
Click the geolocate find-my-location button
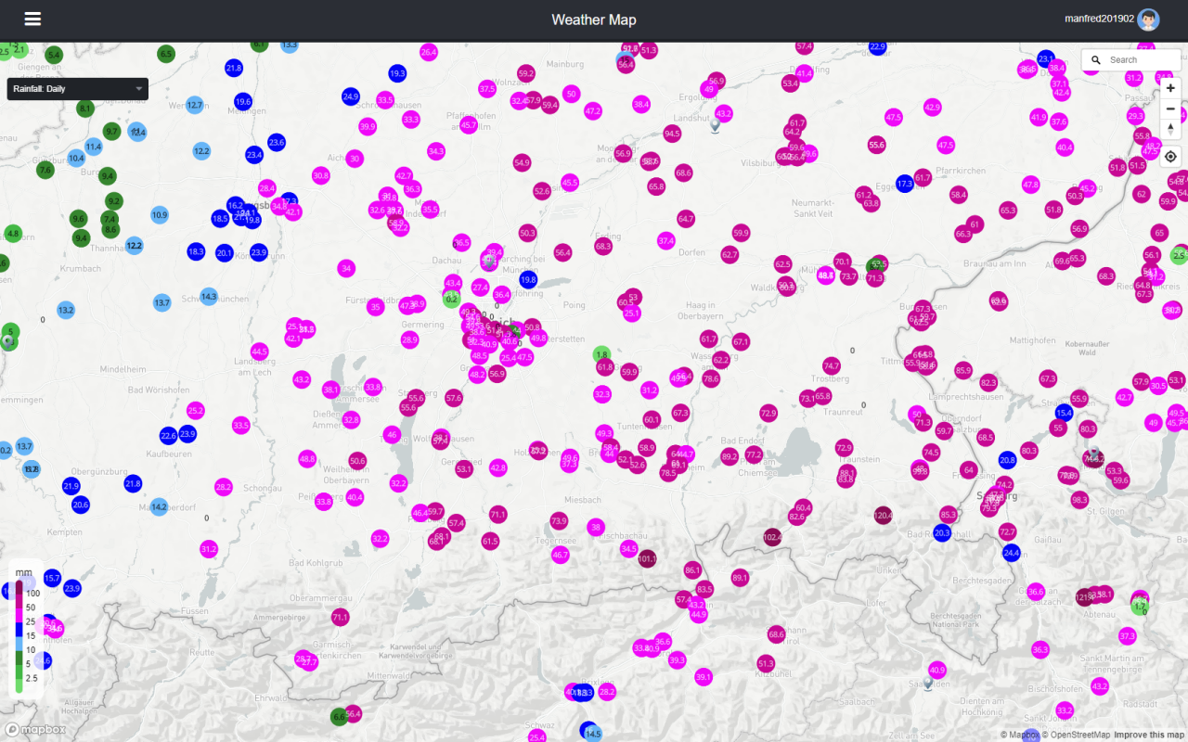(1170, 157)
